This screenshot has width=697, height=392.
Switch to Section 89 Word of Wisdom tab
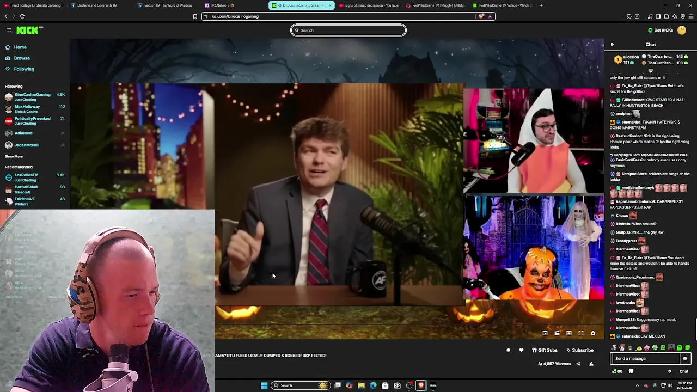[x=168, y=5]
